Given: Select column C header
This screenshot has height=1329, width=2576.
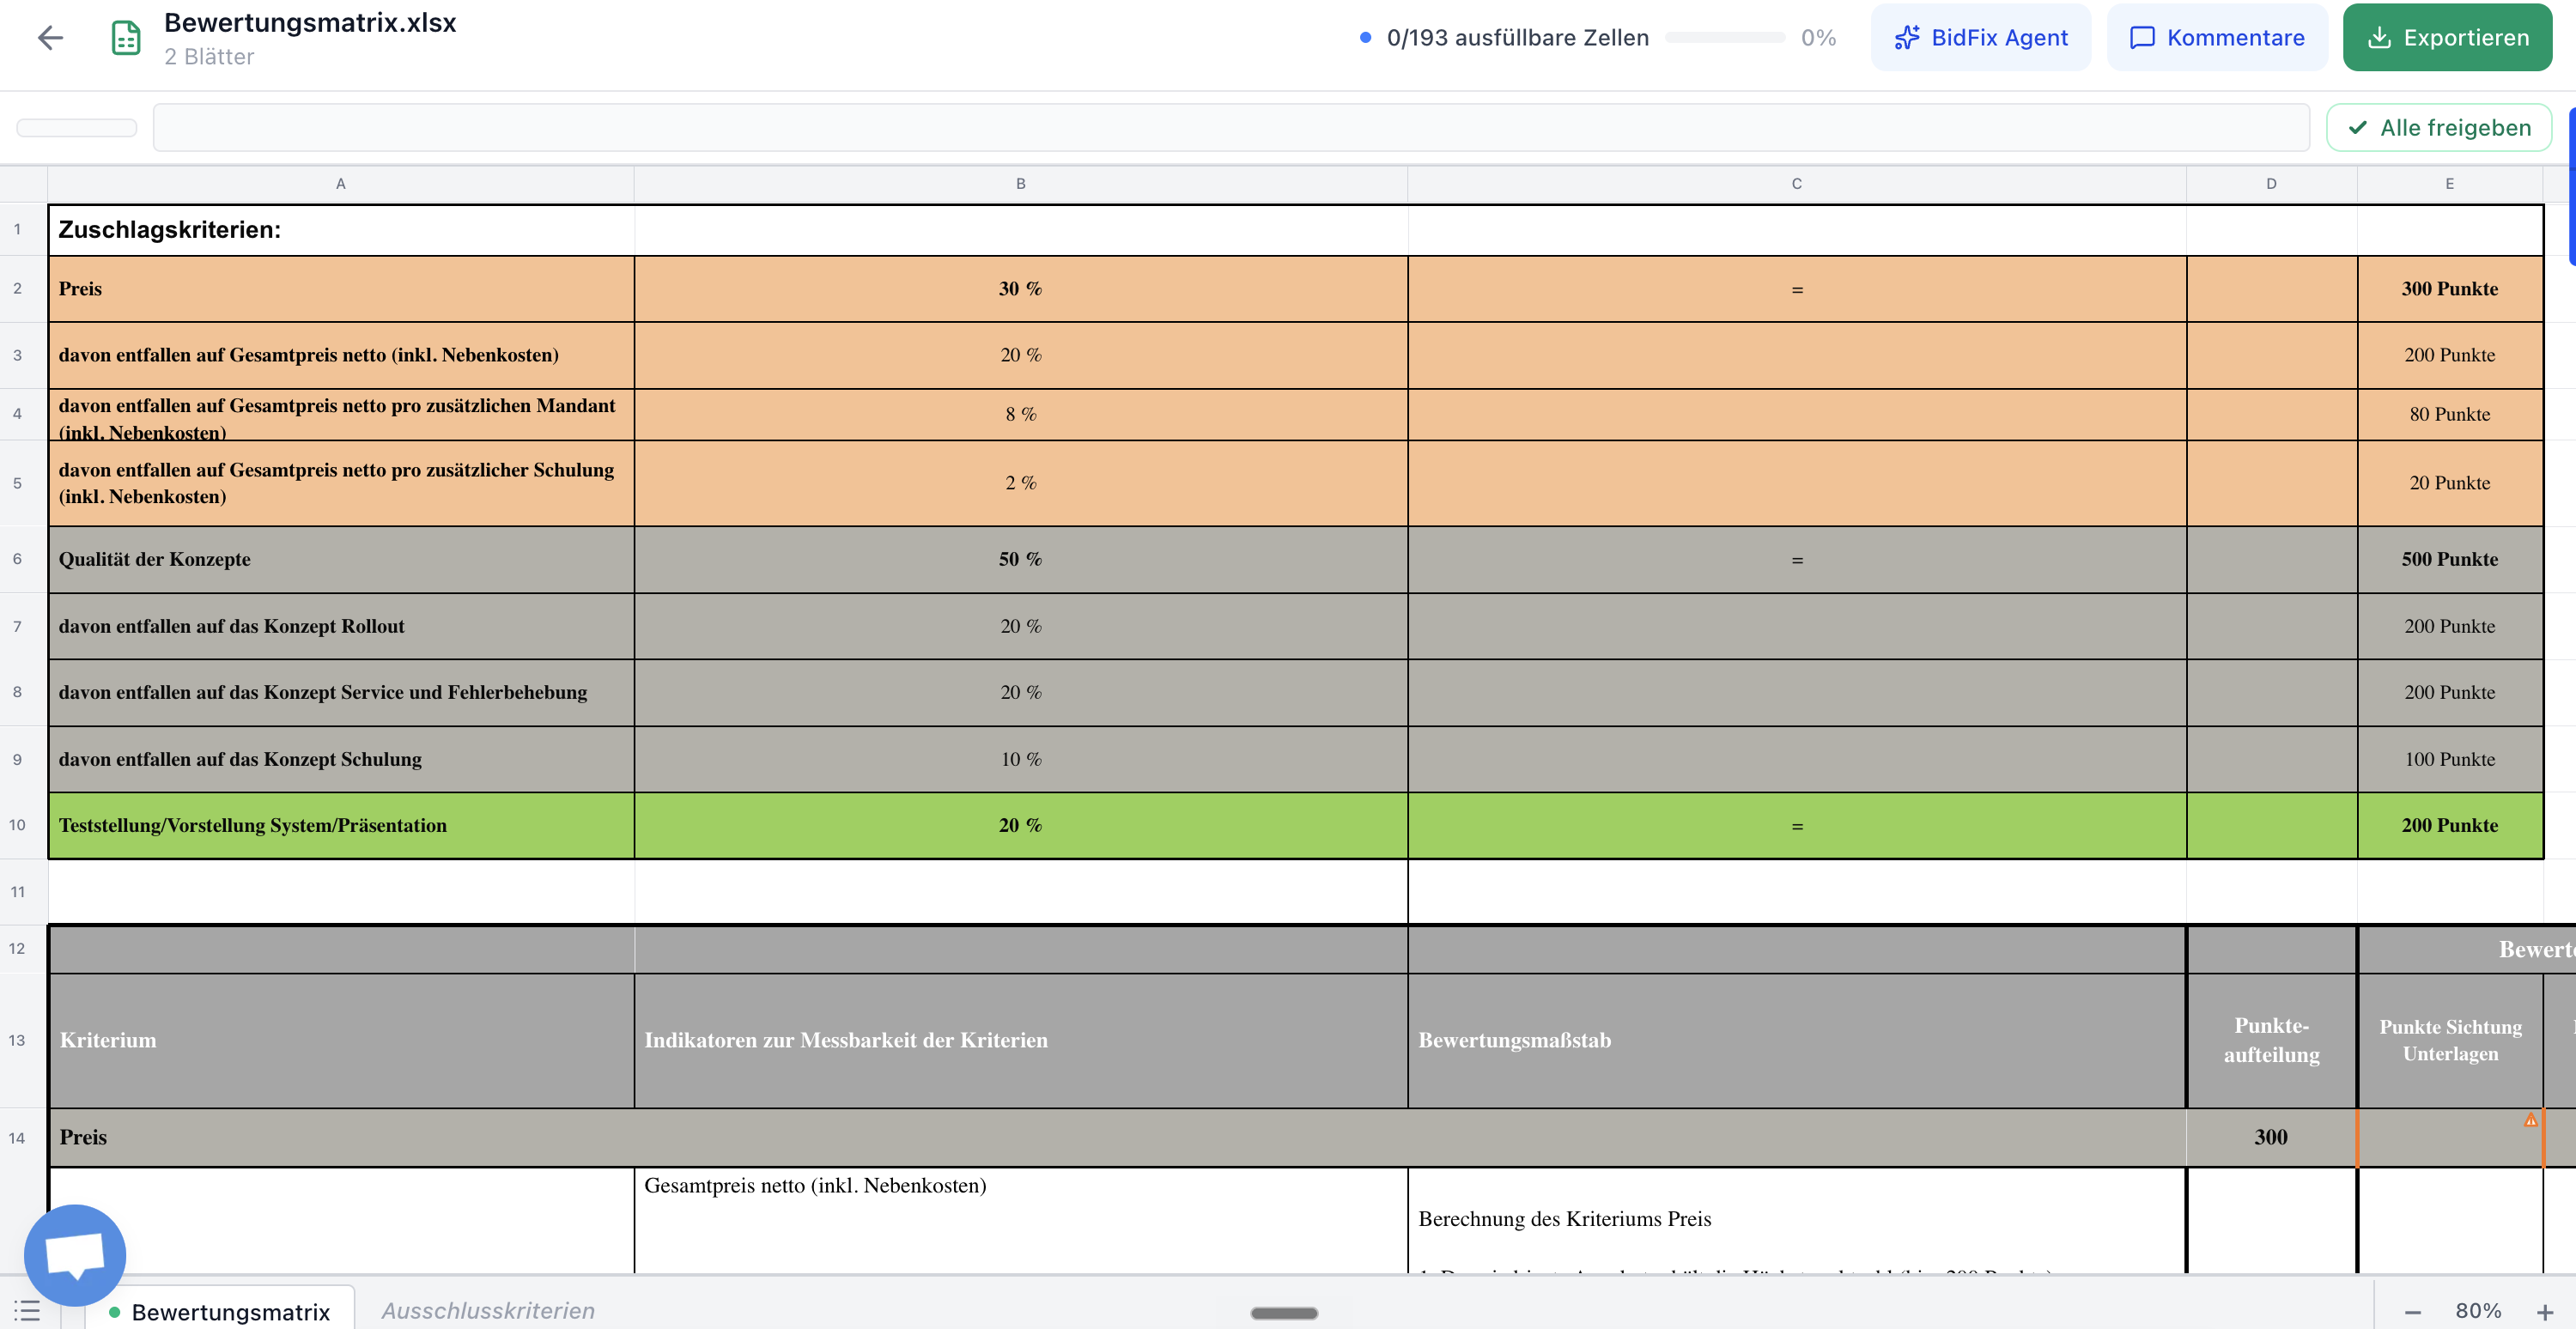Looking at the screenshot, I should (1797, 184).
